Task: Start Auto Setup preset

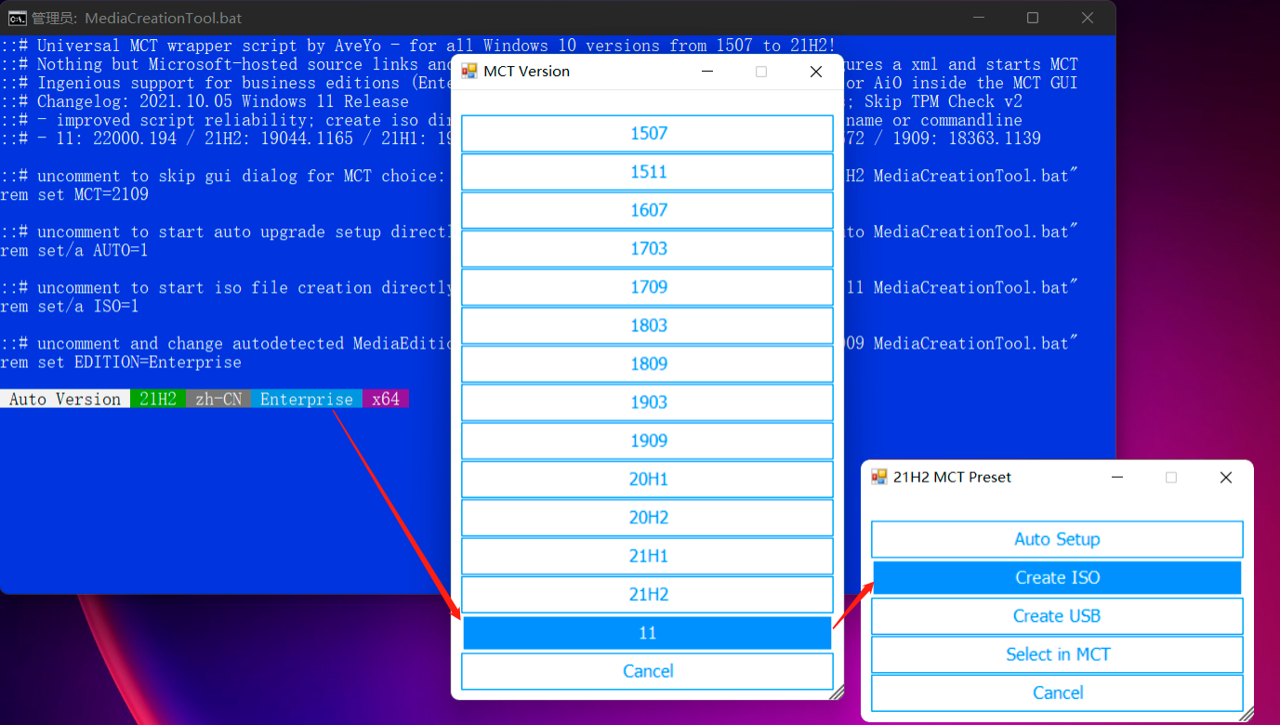Action: 1057,539
